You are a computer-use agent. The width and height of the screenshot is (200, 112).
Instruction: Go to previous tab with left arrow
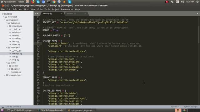pos(36,13)
